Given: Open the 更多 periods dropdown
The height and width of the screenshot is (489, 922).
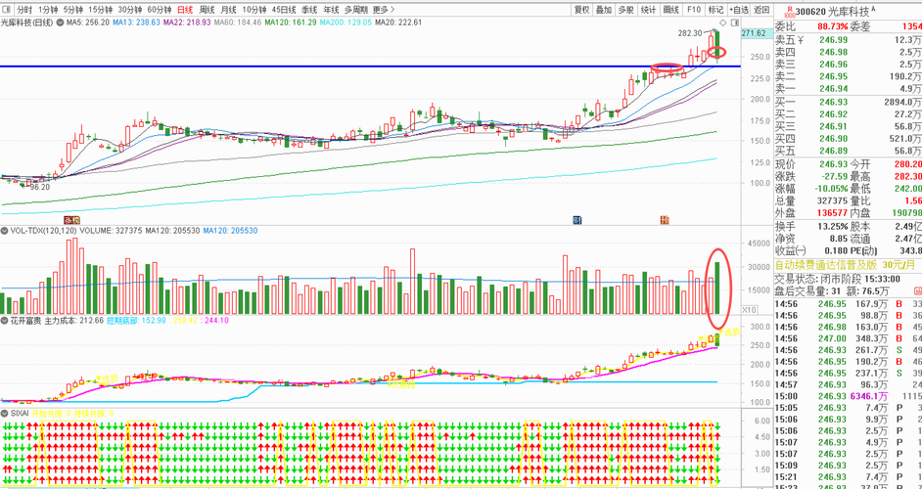Looking at the screenshot, I should pyautogui.click(x=384, y=10).
